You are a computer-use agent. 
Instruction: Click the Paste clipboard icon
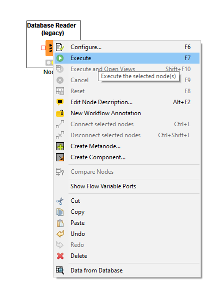point(60,223)
